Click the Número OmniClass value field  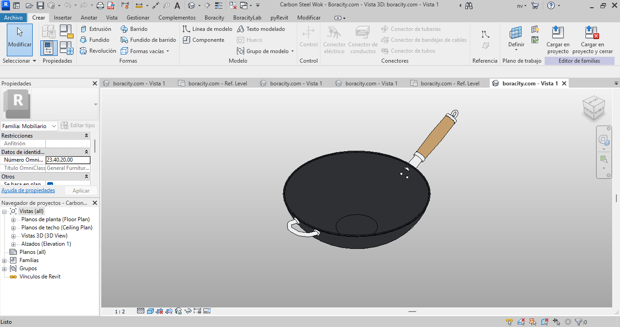[68, 160]
